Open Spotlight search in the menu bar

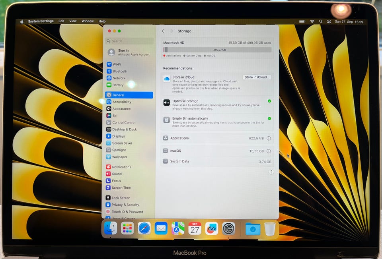(321, 21)
